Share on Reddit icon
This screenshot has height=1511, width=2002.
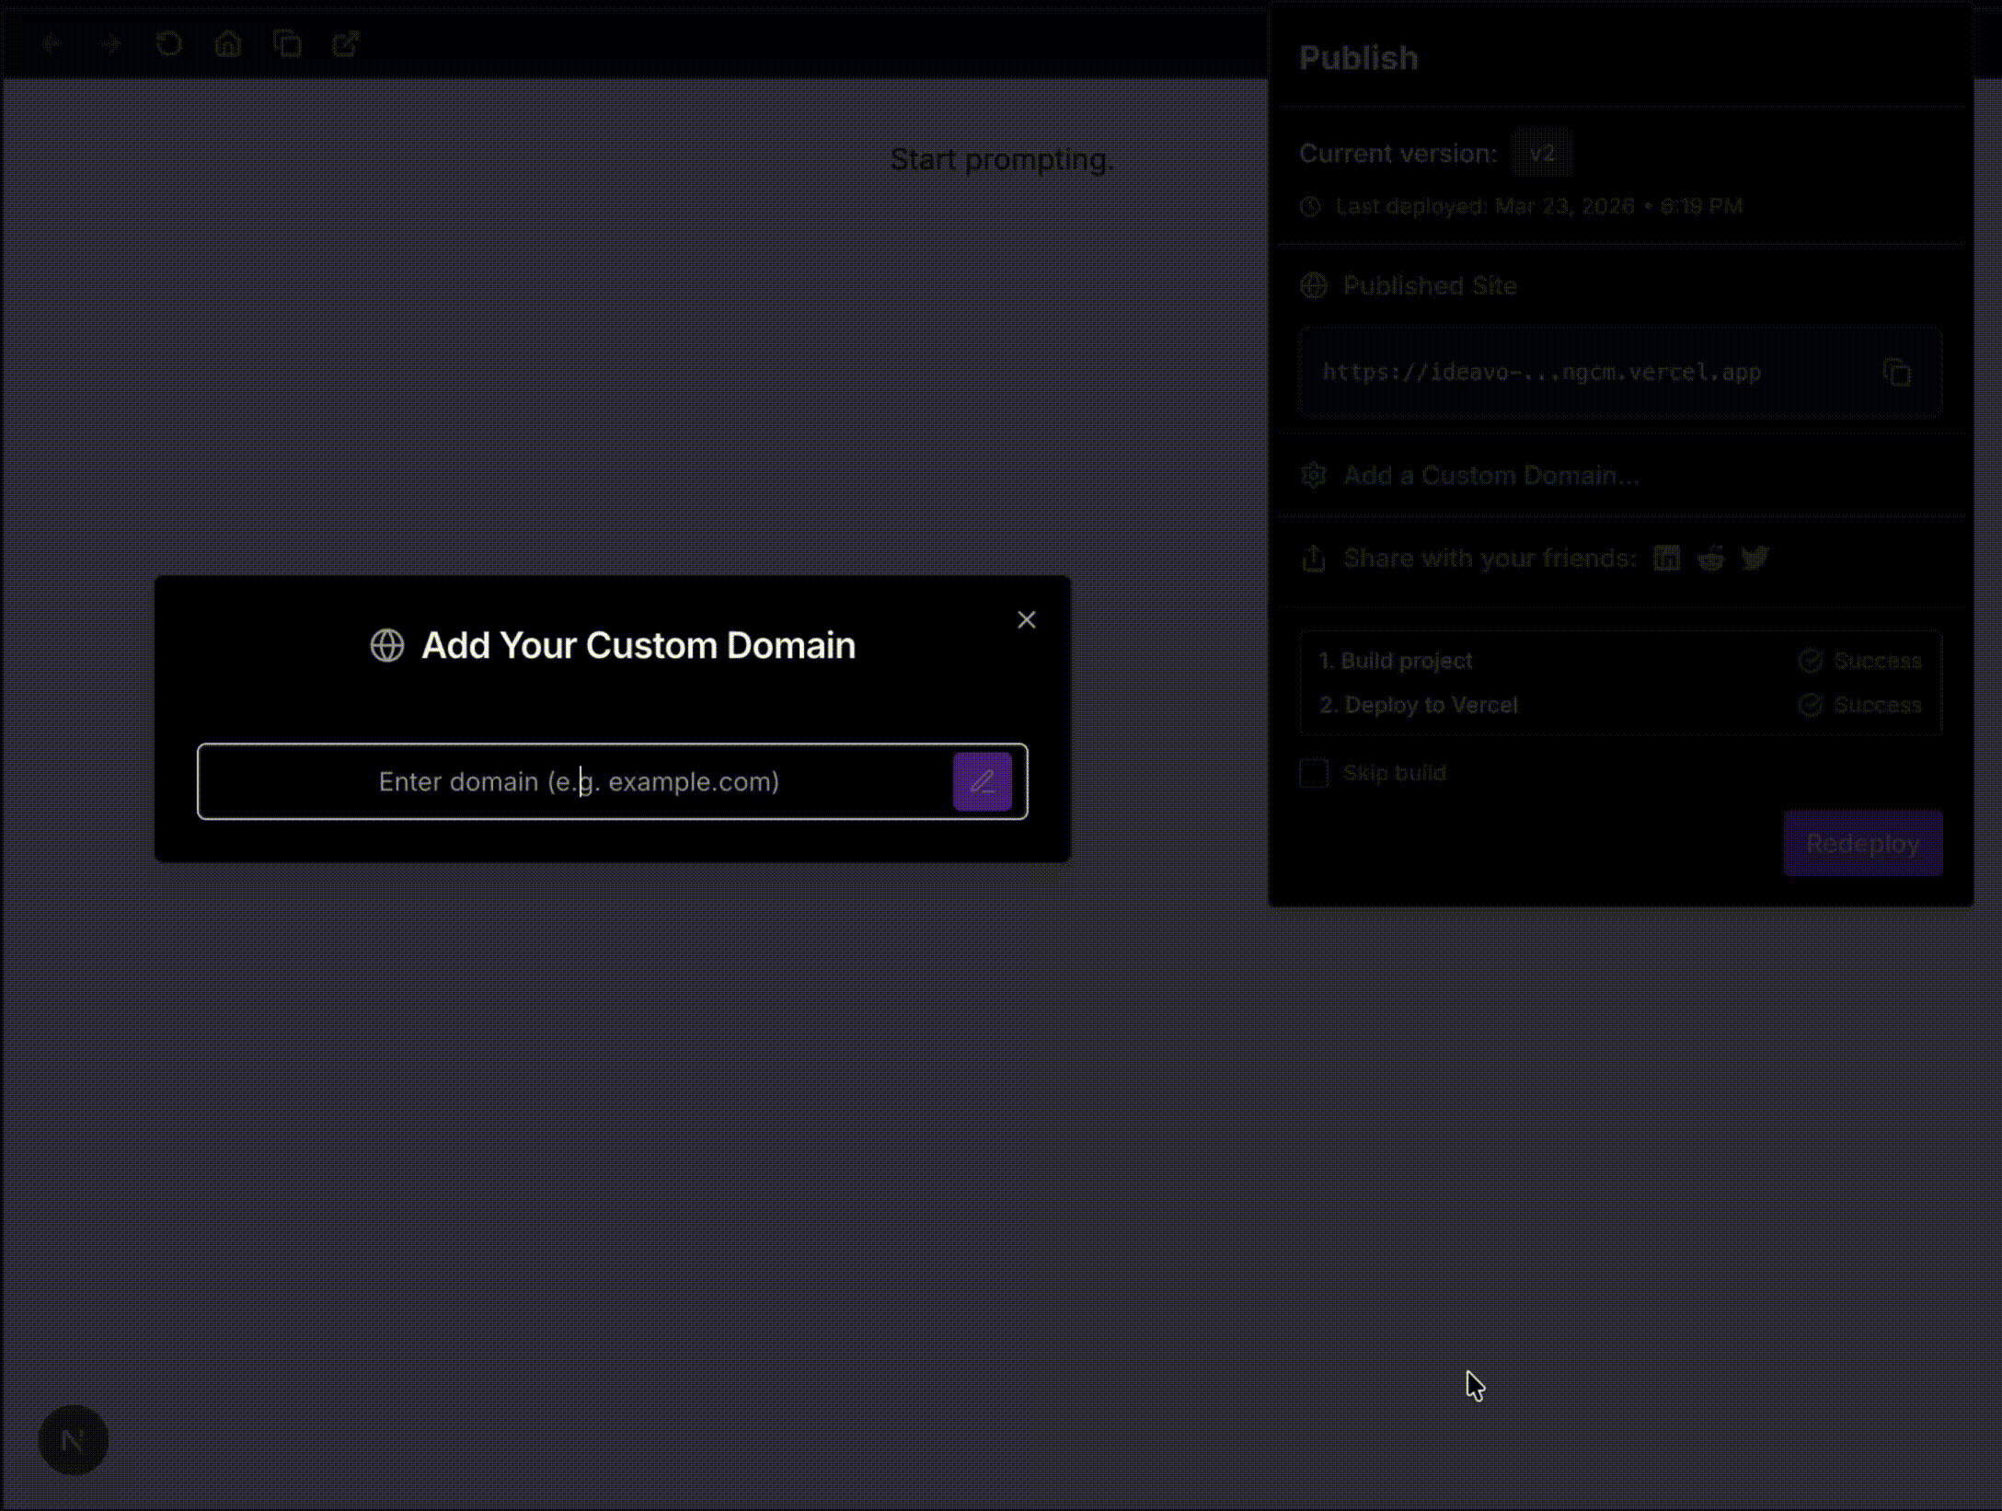[1710, 559]
